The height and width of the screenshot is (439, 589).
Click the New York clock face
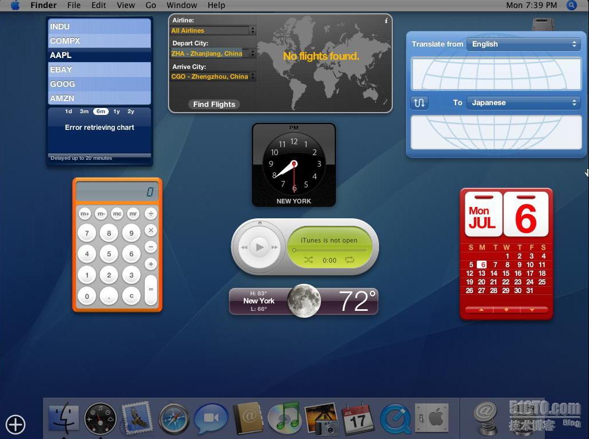pyautogui.click(x=294, y=164)
